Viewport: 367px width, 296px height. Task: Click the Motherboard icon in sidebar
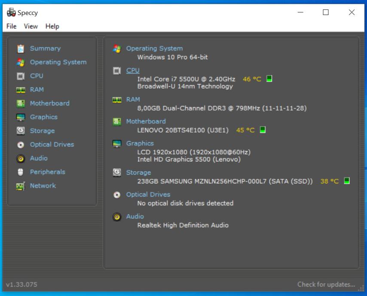(21, 103)
